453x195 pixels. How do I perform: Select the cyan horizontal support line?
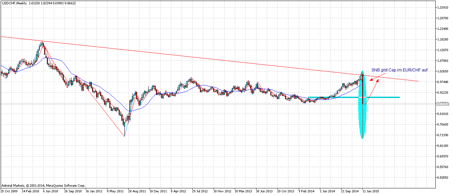pyautogui.click(x=354, y=97)
